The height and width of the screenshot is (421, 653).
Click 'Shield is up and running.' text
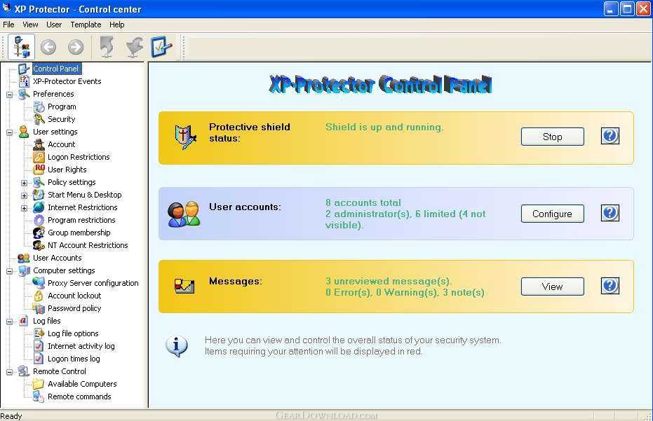click(x=384, y=127)
